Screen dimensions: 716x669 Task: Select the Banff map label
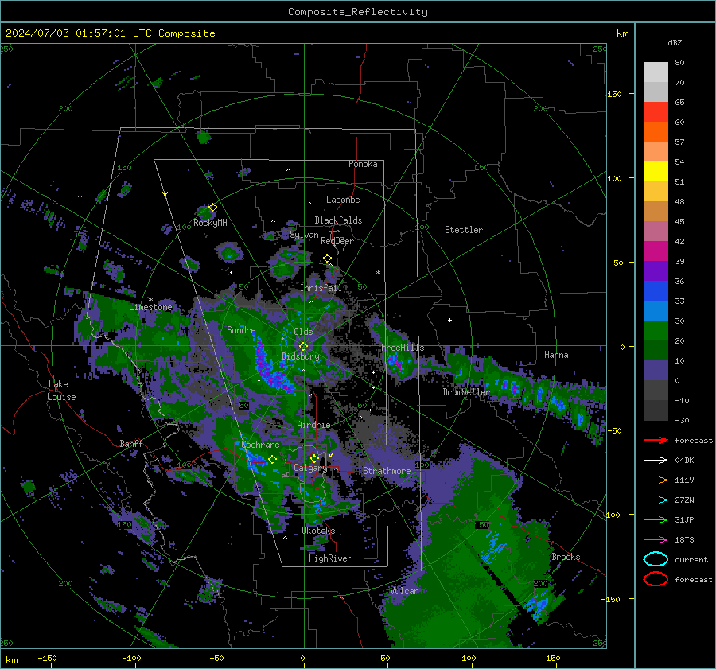131,443
